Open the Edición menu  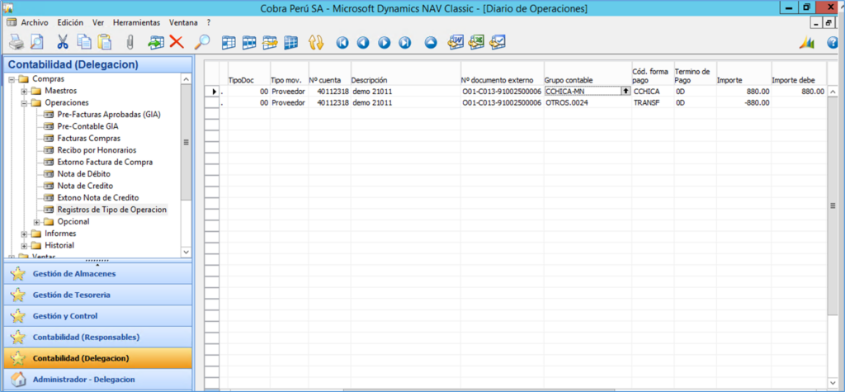click(x=70, y=22)
